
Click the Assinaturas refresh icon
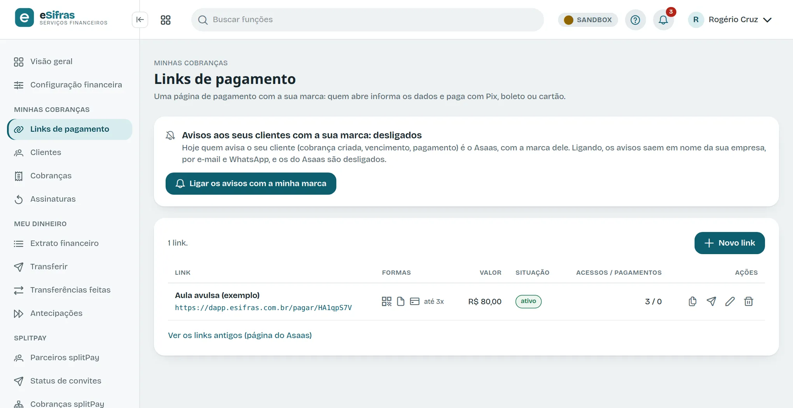pyautogui.click(x=19, y=199)
